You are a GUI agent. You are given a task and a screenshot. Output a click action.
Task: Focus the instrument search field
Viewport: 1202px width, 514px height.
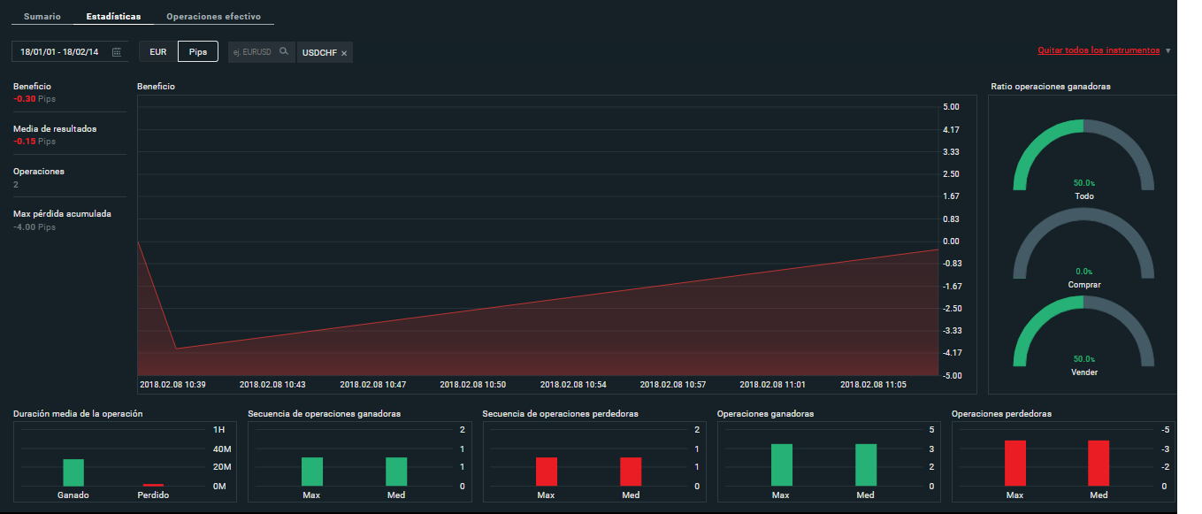[x=253, y=52]
